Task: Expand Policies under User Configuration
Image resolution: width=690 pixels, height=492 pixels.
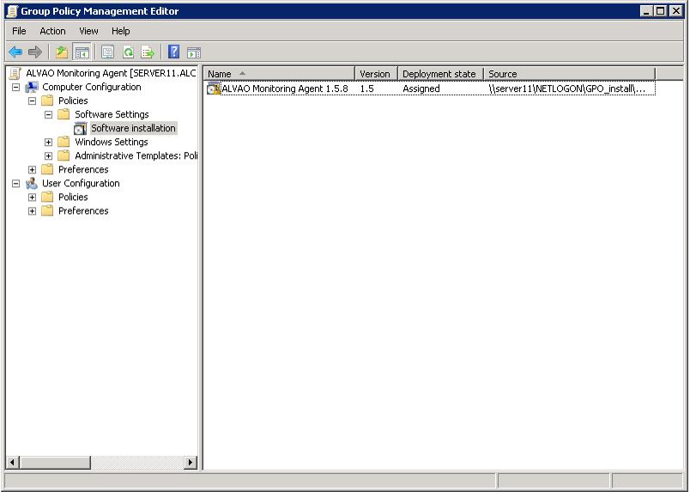Action: (33, 197)
